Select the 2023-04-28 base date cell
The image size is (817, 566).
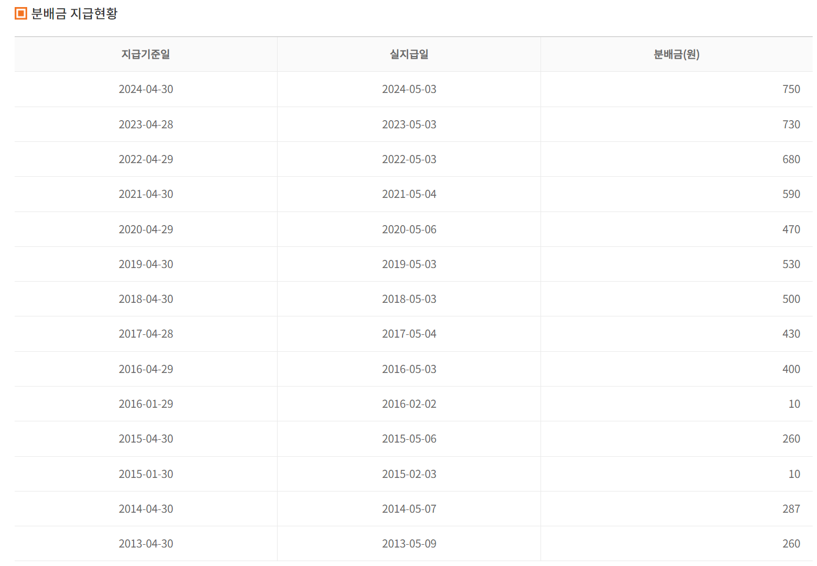(146, 125)
